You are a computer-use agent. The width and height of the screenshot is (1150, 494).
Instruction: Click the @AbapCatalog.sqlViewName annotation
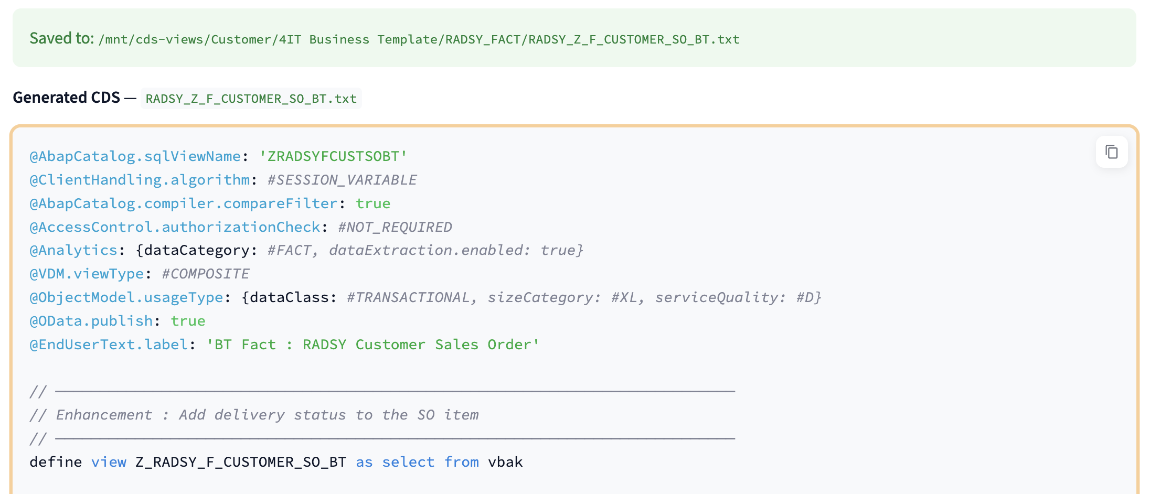click(x=135, y=156)
